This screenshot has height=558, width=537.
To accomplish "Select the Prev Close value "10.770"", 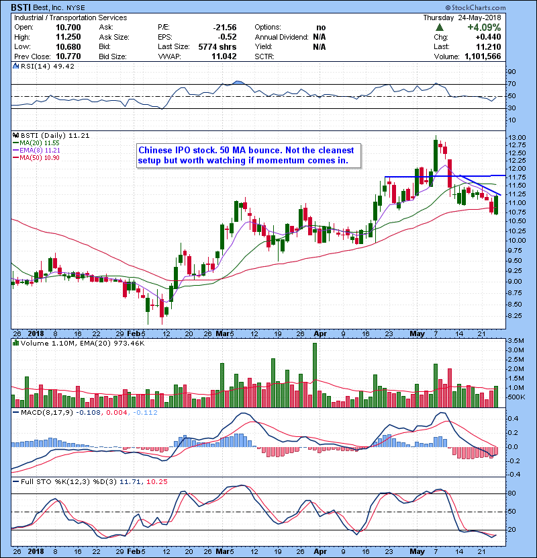I will pyautogui.click(x=68, y=56).
